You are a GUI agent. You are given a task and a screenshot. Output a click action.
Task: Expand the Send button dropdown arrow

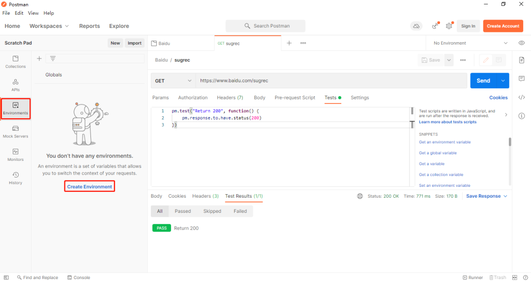pos(503,81)
